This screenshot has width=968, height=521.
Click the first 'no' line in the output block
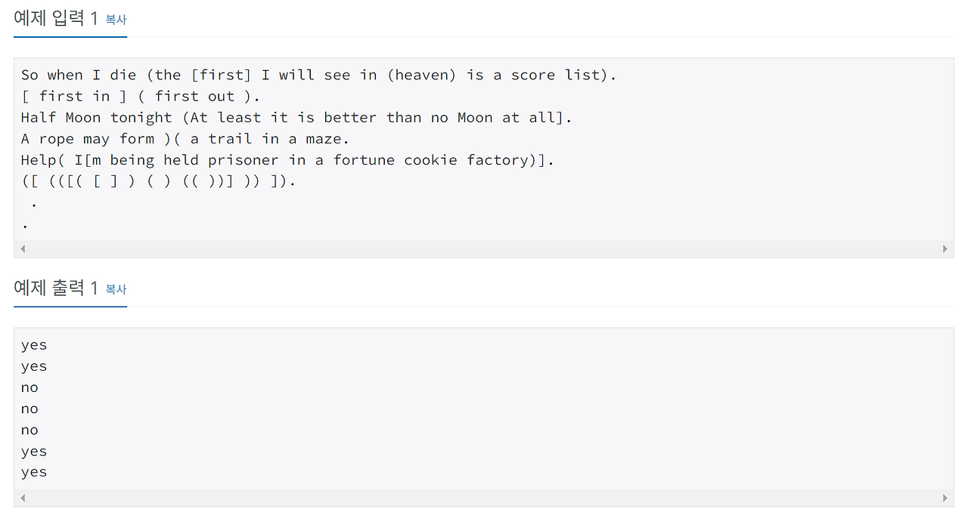point(29,387)
